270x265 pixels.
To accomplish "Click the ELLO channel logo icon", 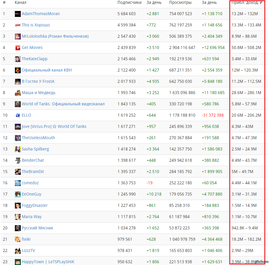I will (x=18, y=115).
